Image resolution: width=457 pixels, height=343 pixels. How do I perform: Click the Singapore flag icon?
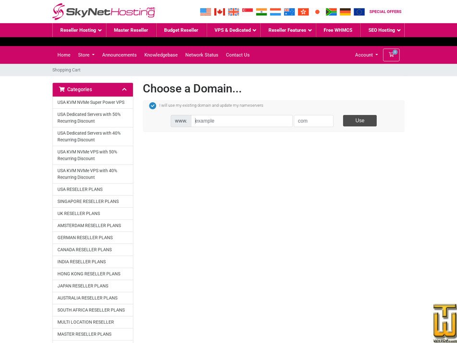(247, 12)
